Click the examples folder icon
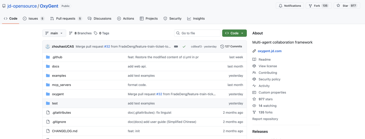 coord(48,76)
